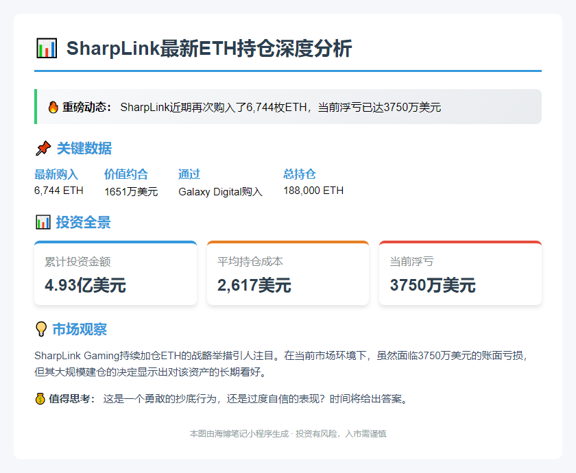The width and height of the screenshot is (576, 473).
Task: Click the text Galaxy Digital购入
Action: coord(220,192)
